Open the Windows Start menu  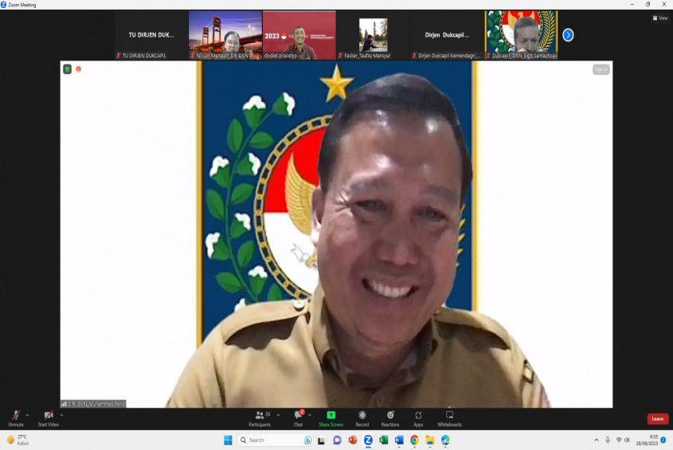point(228,440)
